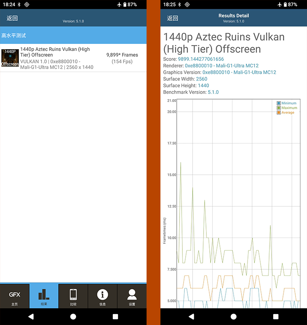This screenshot has width=307, height=325.
Task: Tap the Android home button on left phone
Action: point(73,316)
